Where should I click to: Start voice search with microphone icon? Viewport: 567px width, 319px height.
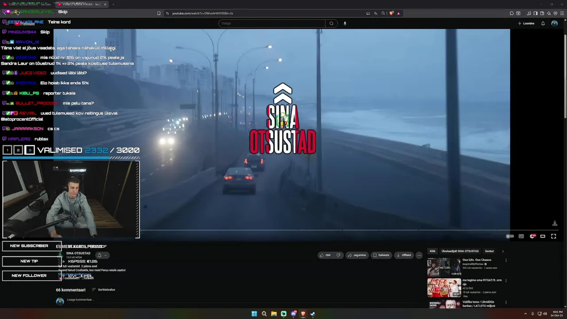[345, 23]
